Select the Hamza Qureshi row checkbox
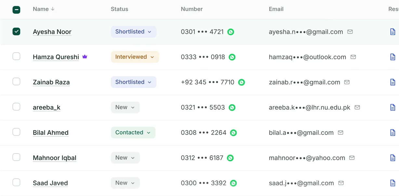The image size is (399, 196). [16, 56]
